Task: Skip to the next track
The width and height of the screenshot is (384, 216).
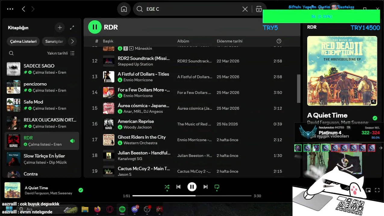Action: pyautogui.click(x=205, y=187)
